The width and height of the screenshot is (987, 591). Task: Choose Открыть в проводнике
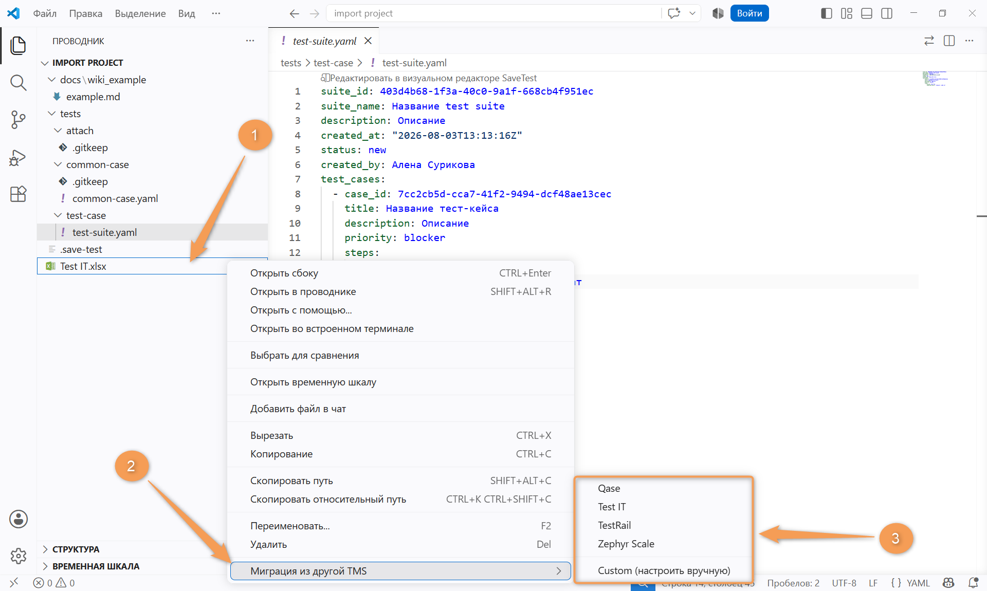tap(400, 291)
